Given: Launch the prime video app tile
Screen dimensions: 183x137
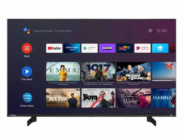Looking at the screenshot, I should tap(72, 48).
